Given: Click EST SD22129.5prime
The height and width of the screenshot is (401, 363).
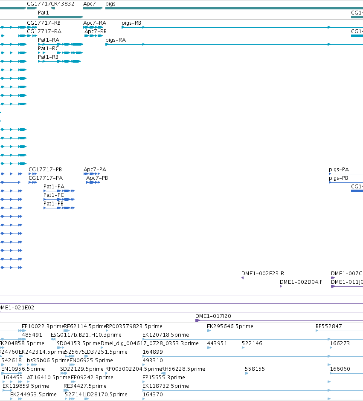Looking at the screenshot, I should click(81, 369).
